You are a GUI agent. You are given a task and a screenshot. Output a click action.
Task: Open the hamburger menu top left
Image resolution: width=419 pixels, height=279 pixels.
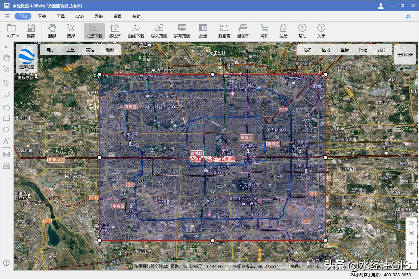click(7, 16)
